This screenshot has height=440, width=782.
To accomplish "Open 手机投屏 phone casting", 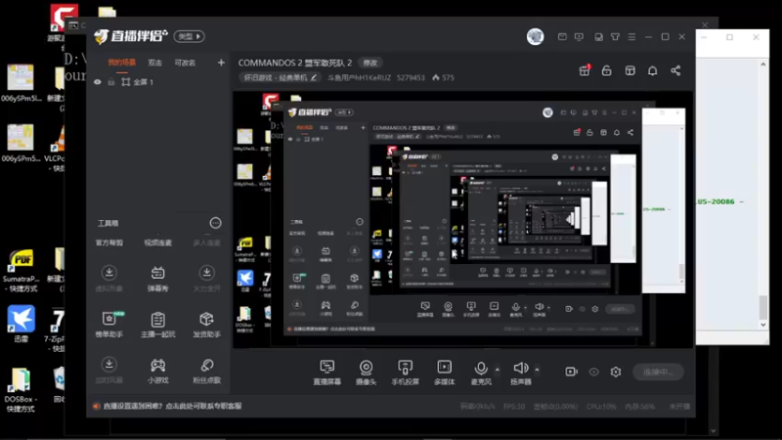I will 405,373.
